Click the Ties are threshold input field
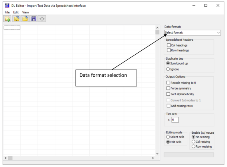 point(175,120)
